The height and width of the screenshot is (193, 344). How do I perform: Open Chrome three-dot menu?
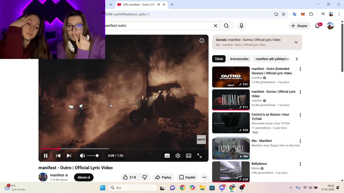(339, 14)
